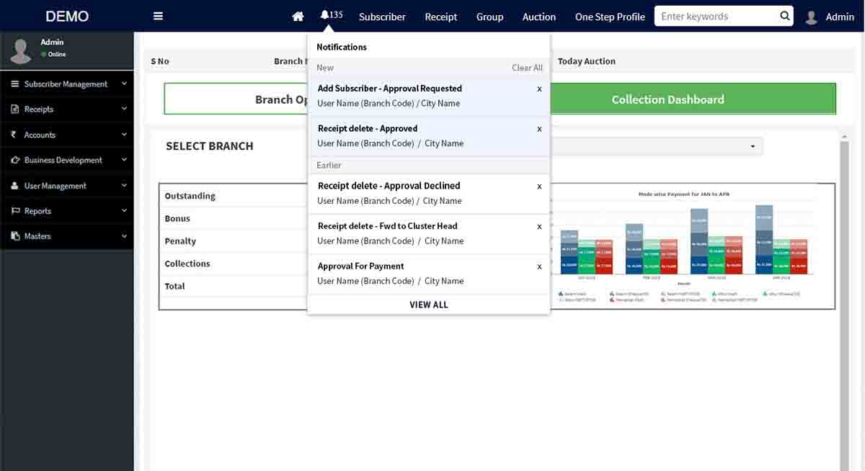Screen dimensions: 865x471
Task: Dismiss the Receipt delete - Approved notification
Action: click(539, 130)
